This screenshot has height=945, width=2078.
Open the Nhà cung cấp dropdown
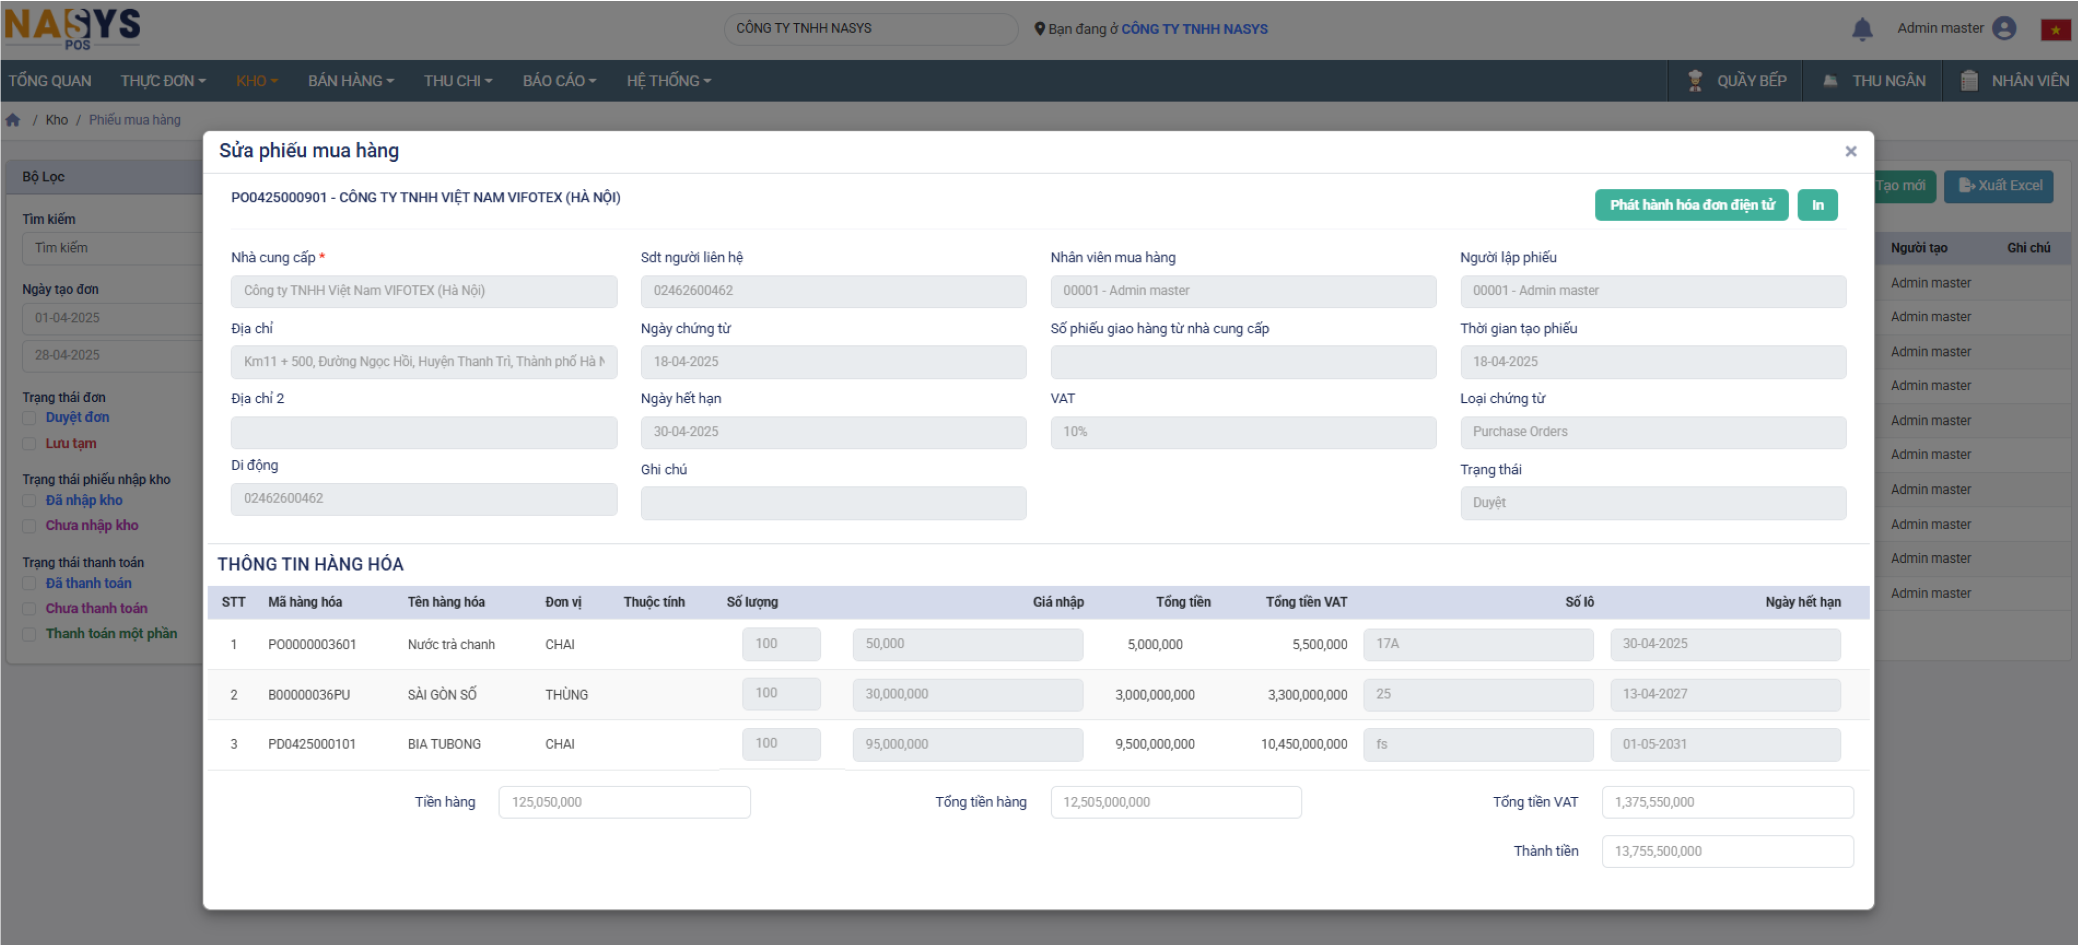tap(424, 291)
